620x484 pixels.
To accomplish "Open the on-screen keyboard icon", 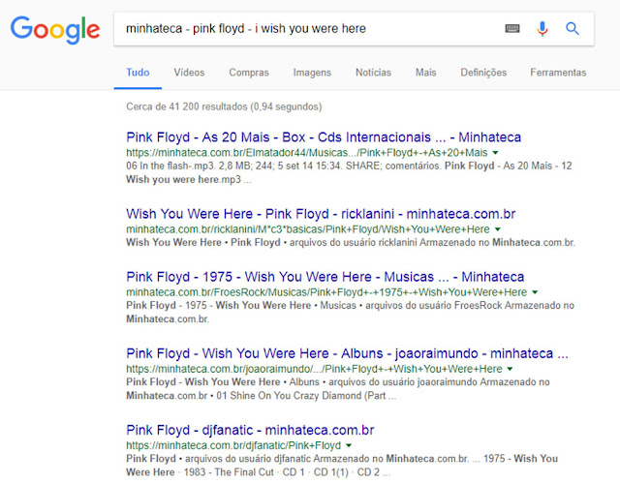I will 512,28.
